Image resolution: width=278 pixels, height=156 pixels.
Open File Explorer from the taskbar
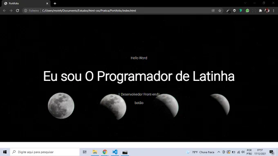[95, 152]
